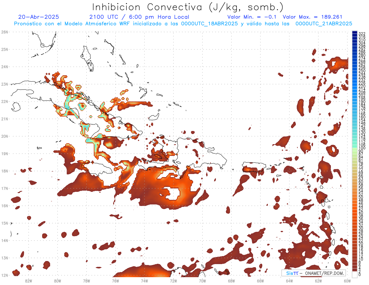The width and height of the screenshot is (369, 285).
Task: Click the '21N' latitude label
Action: [4, 119]
